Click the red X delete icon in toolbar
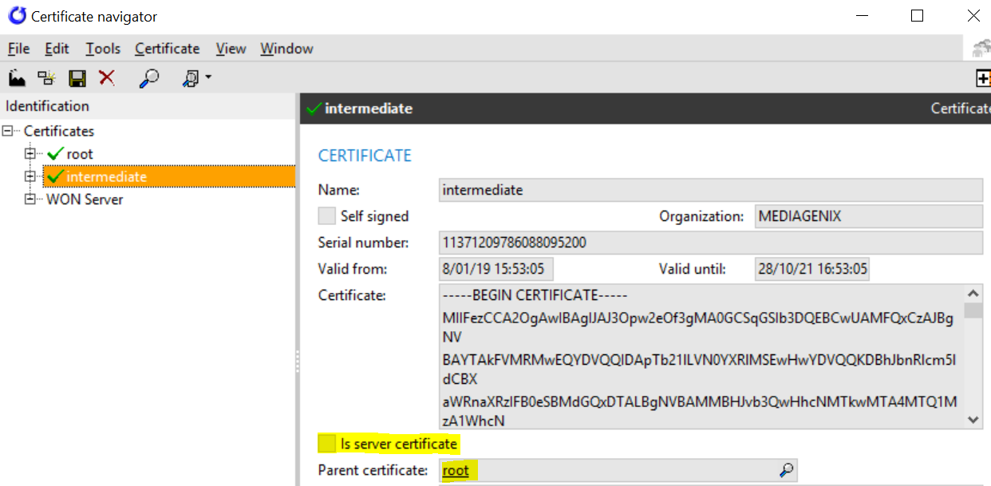Image resolution: width=991 pixels, height=486 pixels. pyautogui.click(x=106, y=77)
